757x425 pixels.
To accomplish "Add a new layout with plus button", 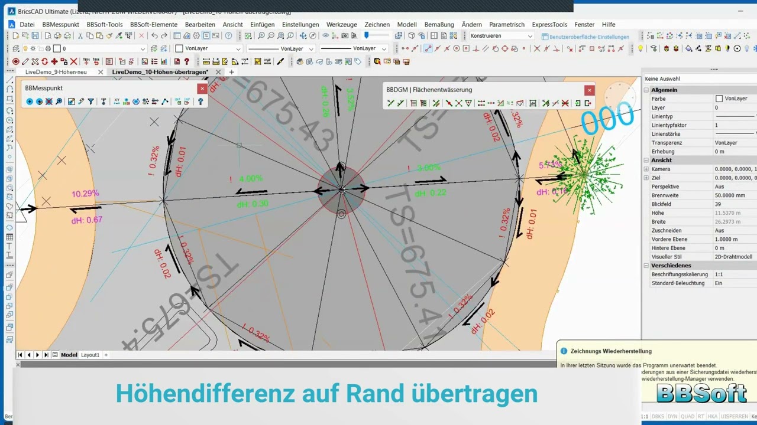I will [106, 355].
